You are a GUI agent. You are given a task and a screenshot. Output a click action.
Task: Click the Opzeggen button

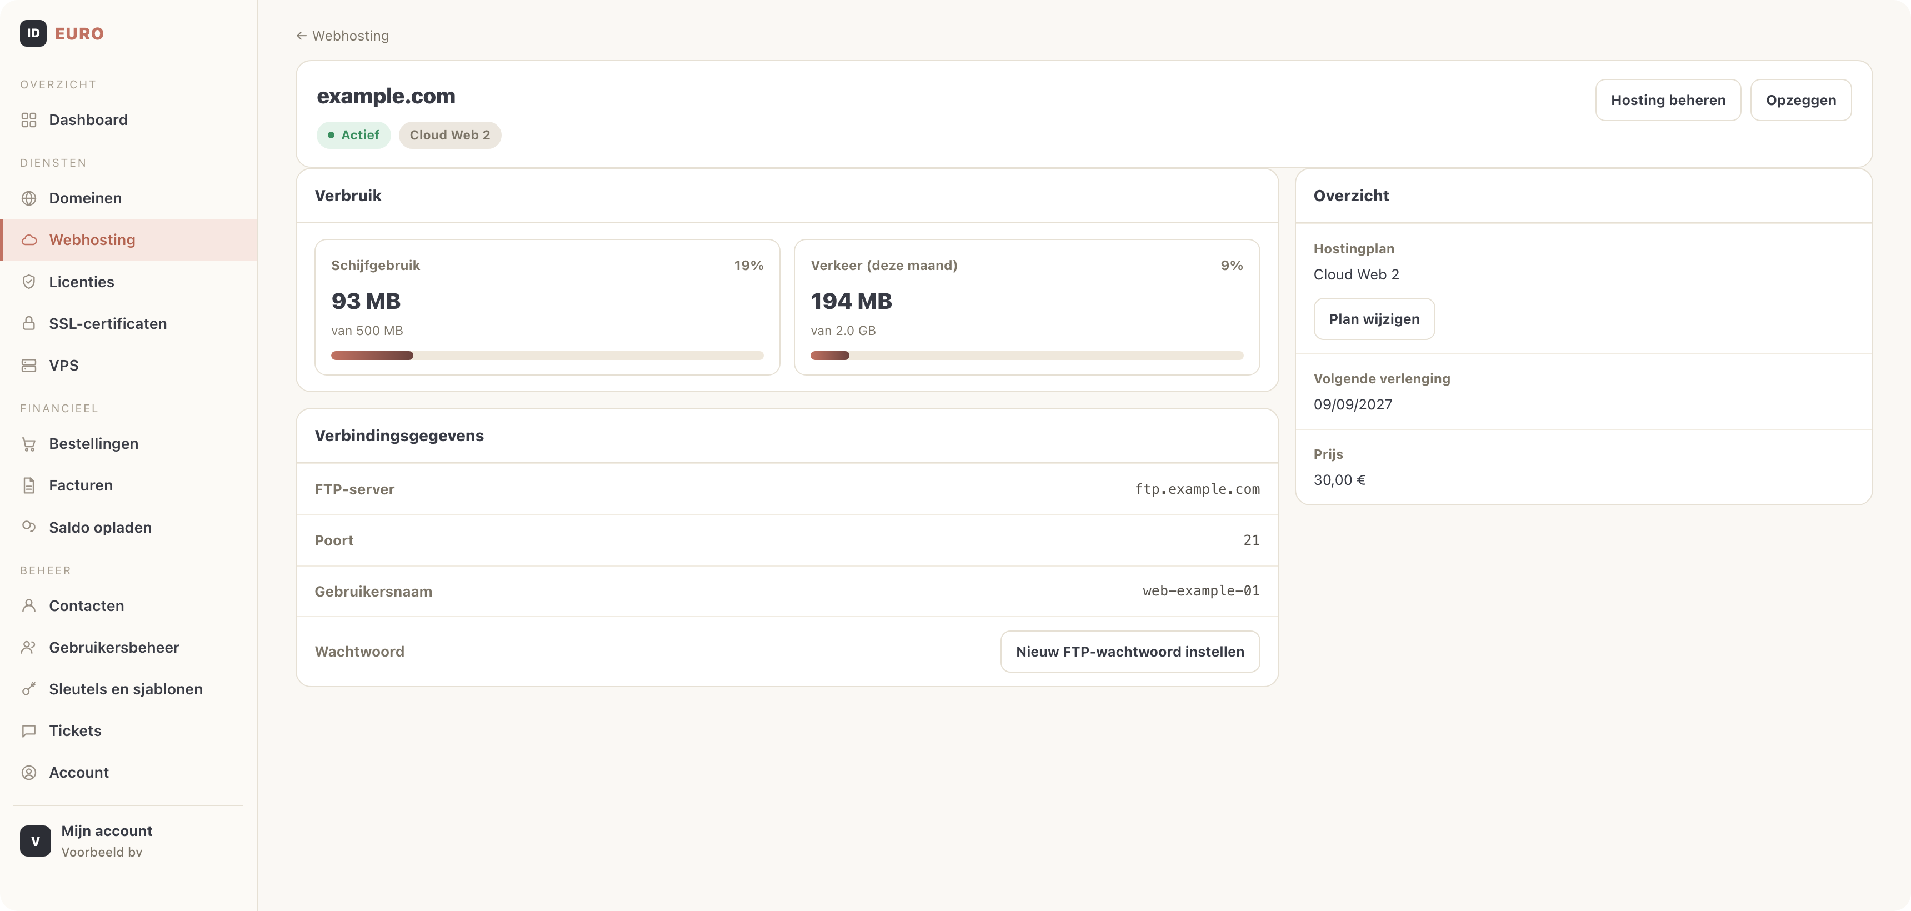1800,100
